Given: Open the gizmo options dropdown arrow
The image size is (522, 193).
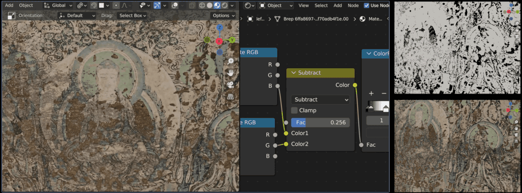Looking at the screenshot, I should (x=164, y=5).
